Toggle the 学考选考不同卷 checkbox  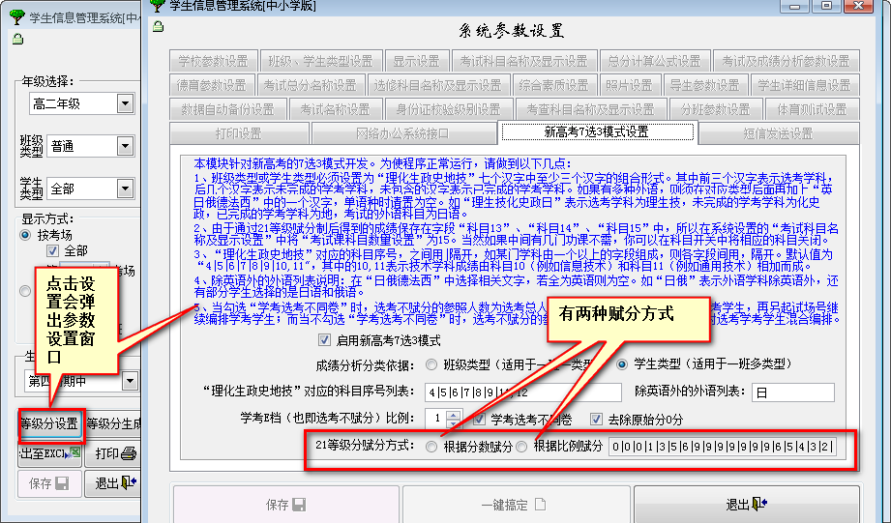tap(480, 420)
